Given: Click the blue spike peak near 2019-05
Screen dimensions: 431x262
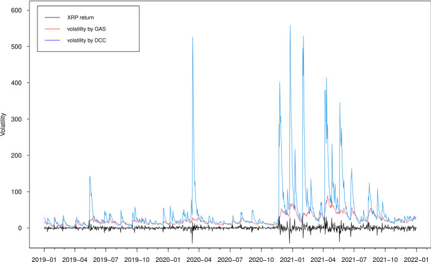Looking at the screenshot, I should [90, 177].
